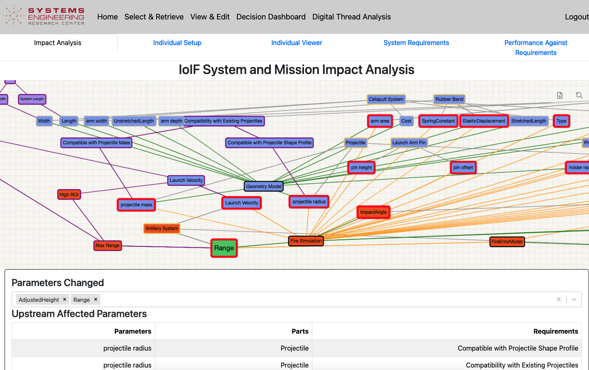This screenshot has height=370, width=589.
Task: Select the Catapult System node
Action: pos(386,99)
